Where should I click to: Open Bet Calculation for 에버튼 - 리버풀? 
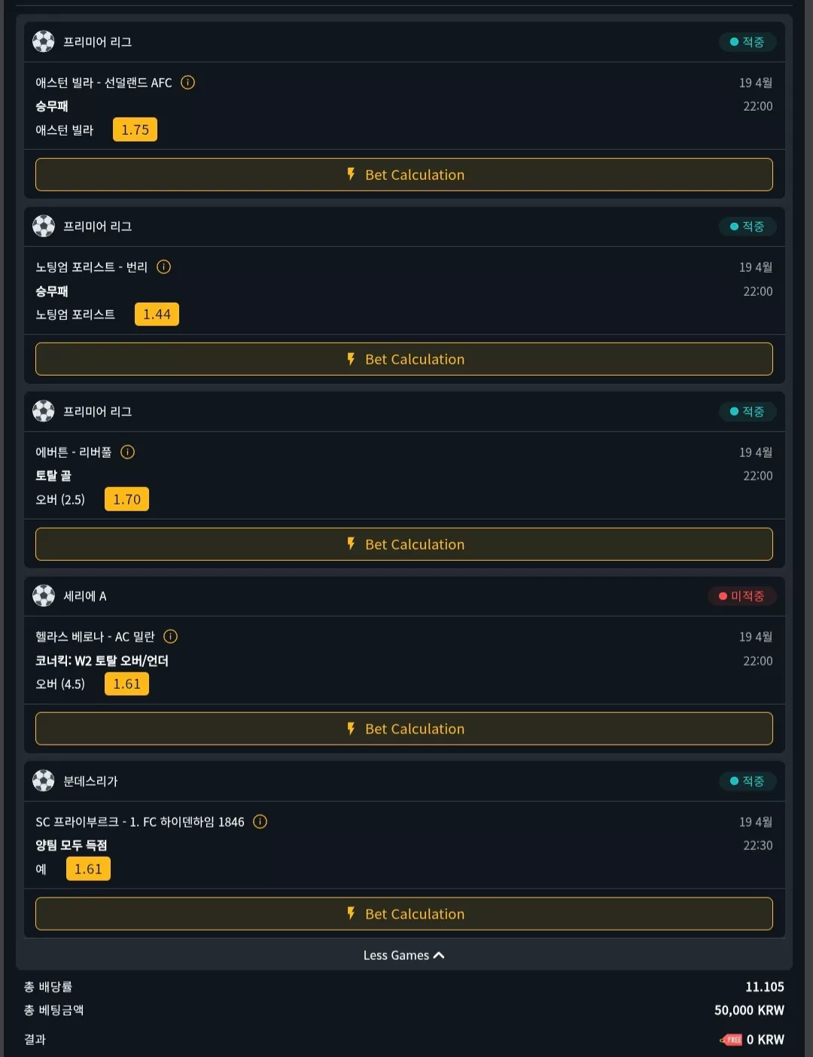(404, 544)
